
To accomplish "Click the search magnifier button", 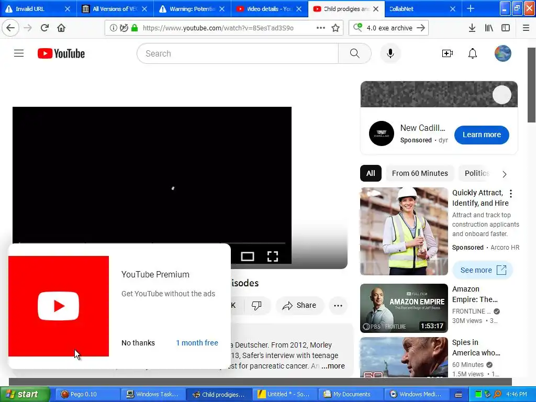I will (x=354, y=53).
